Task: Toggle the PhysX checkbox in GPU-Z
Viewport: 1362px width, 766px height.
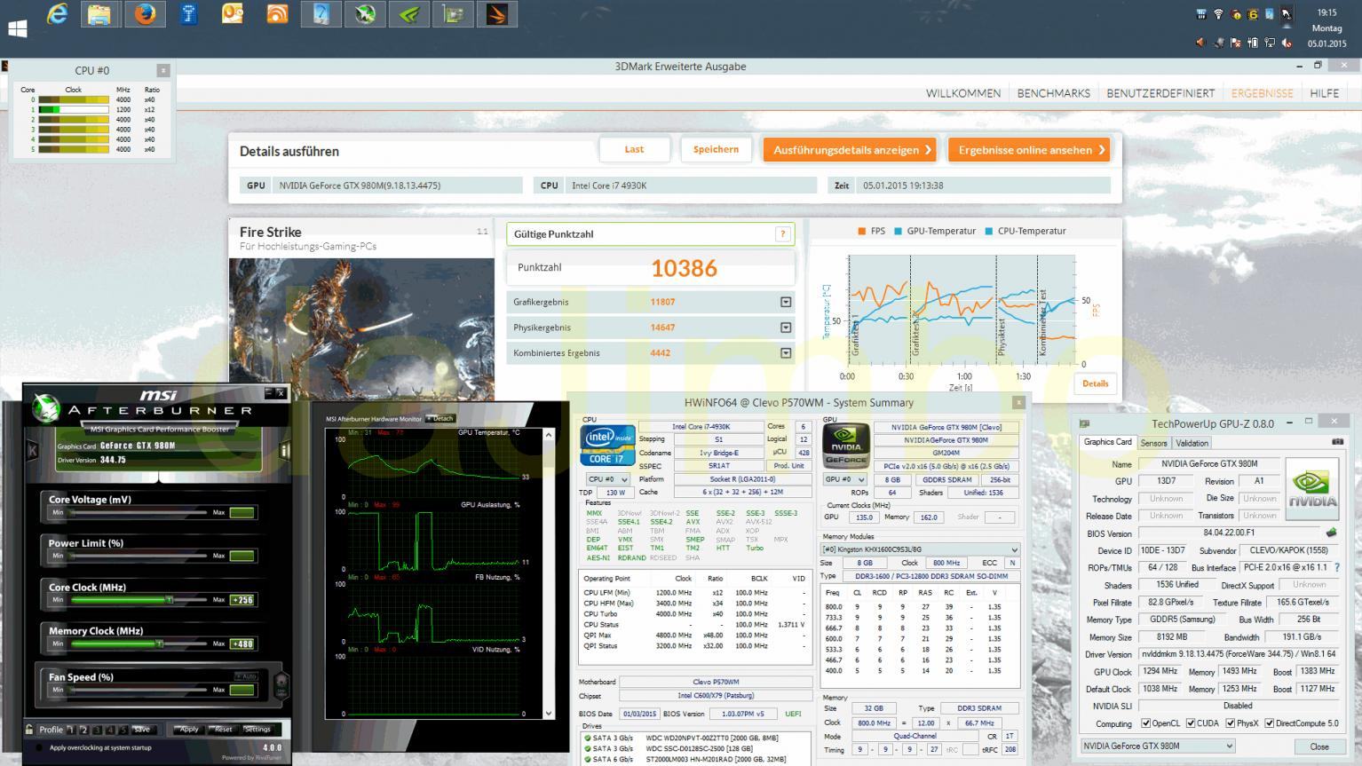Action: [1230, 723]
